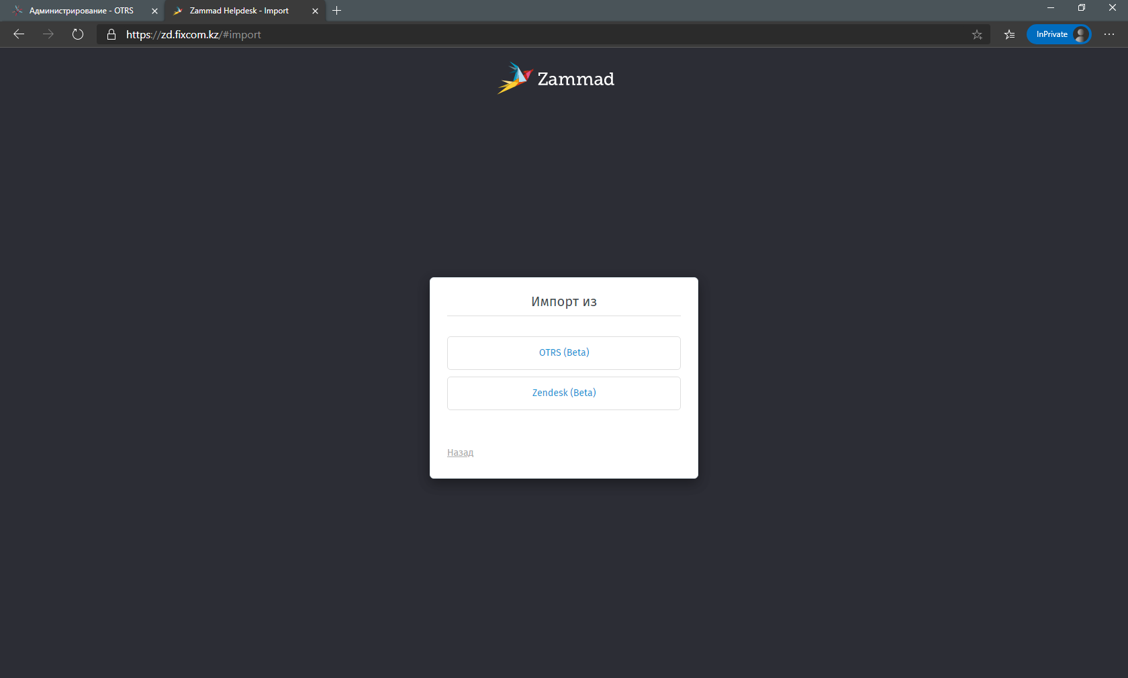The width and height of the screenshot is (1128, 678).
Task: Reload the page with refresh icon
Action: click(x=78, y=34)
